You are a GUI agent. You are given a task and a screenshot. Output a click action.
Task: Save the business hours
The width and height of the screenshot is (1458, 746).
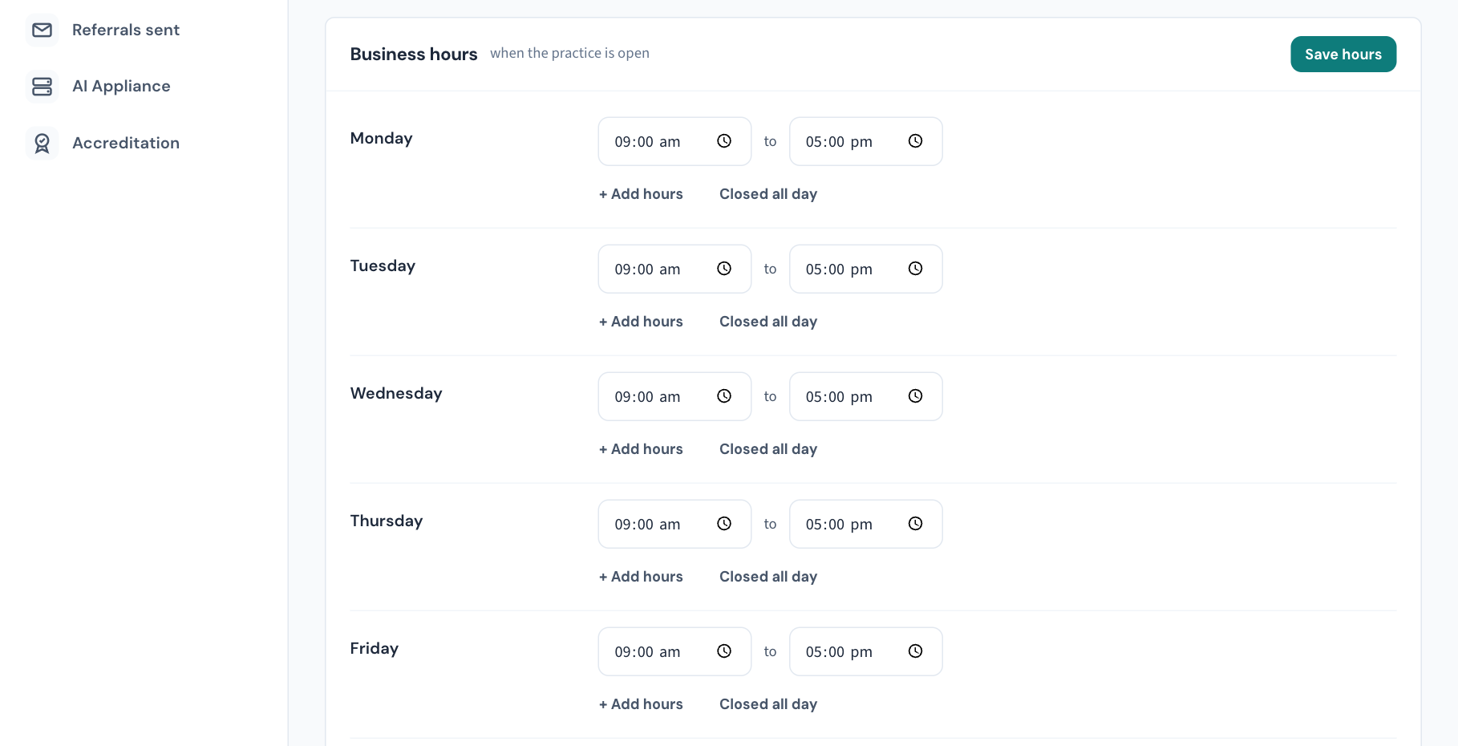[1343, 54]
